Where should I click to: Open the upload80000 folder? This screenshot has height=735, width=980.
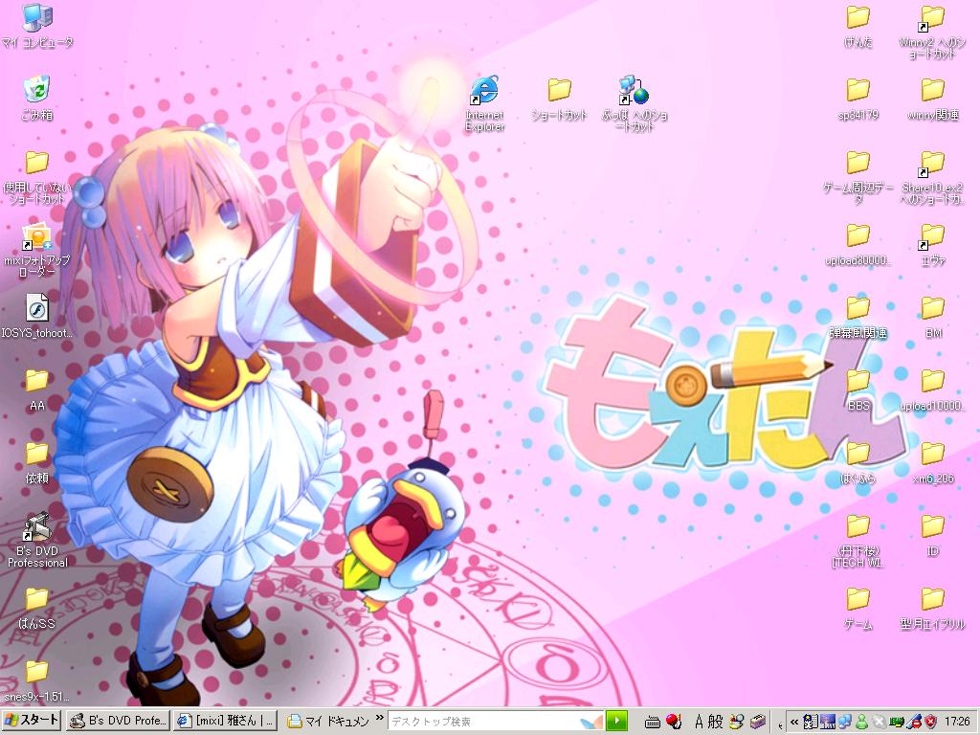click(x=858, y=244)
